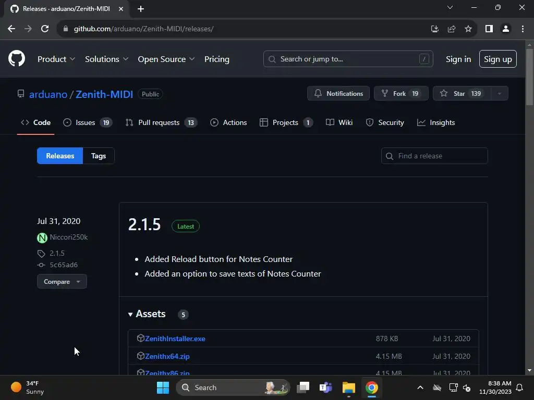The image size is (534, 400).
Task: Open the tab search chevron in title bar
Action: click(x=450, y=7)
